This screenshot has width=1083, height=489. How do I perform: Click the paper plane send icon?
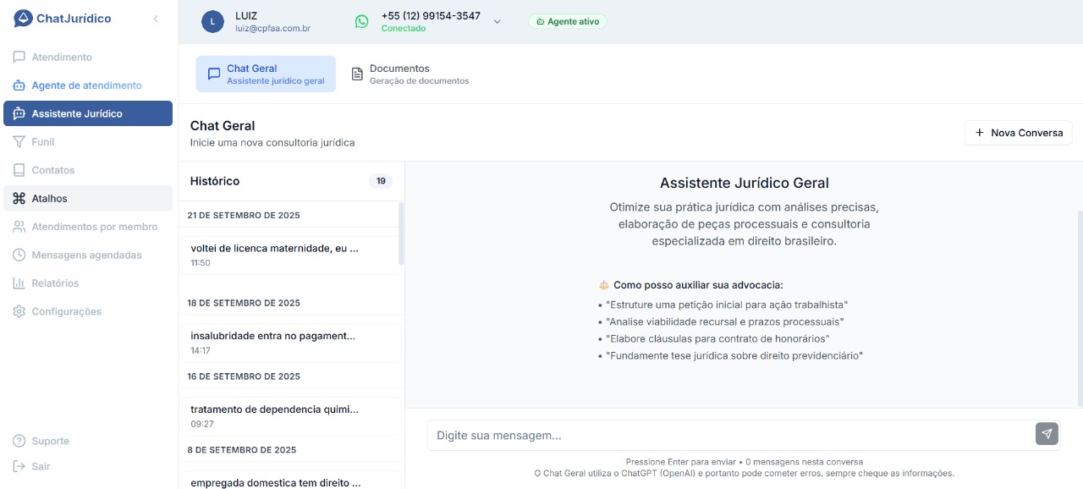click(1047, 434)
